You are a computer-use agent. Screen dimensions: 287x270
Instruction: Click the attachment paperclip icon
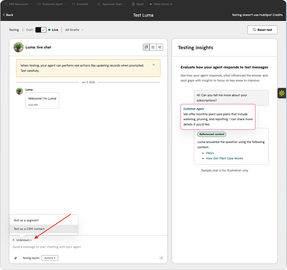pyautogui.click(x=16, y=258)
